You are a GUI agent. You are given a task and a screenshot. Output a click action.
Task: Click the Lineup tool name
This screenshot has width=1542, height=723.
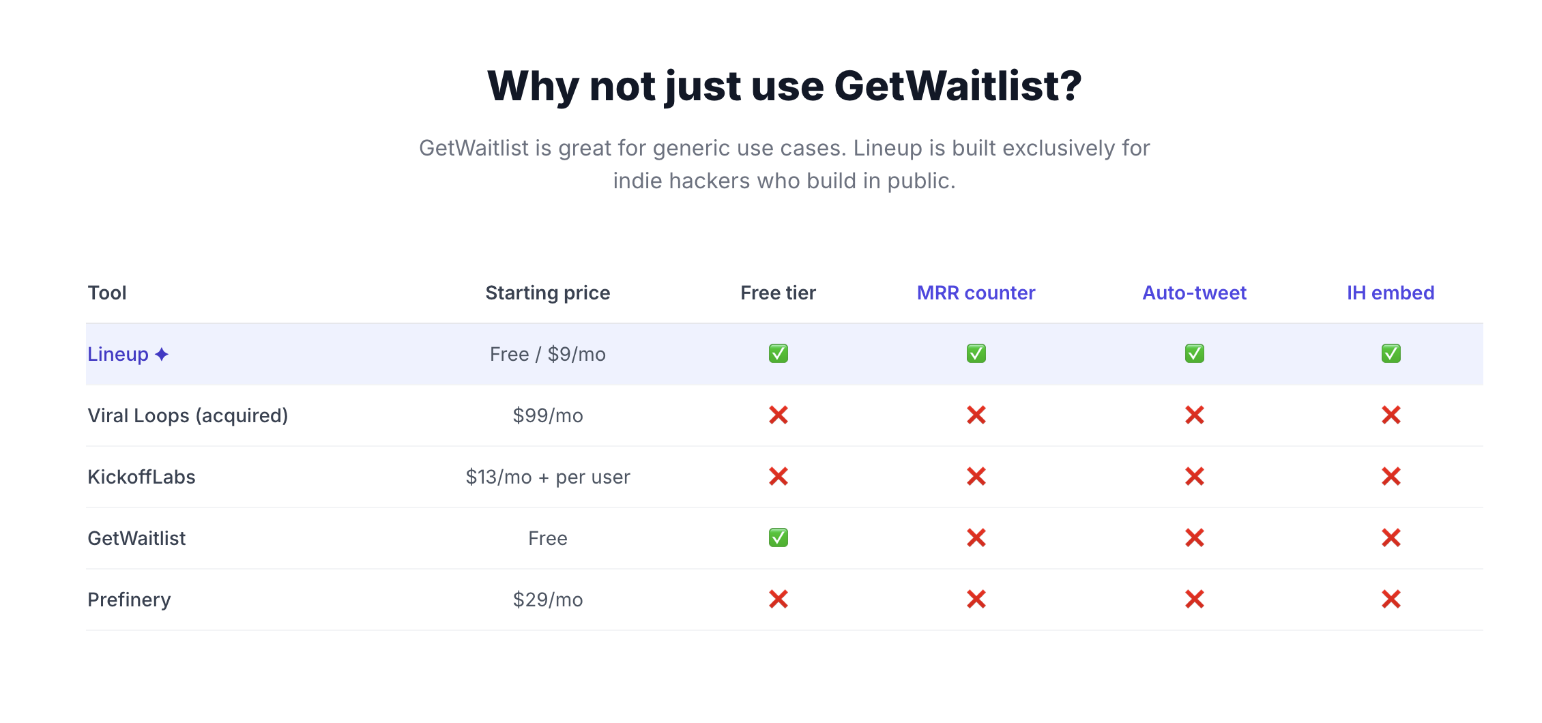(118, 354)
